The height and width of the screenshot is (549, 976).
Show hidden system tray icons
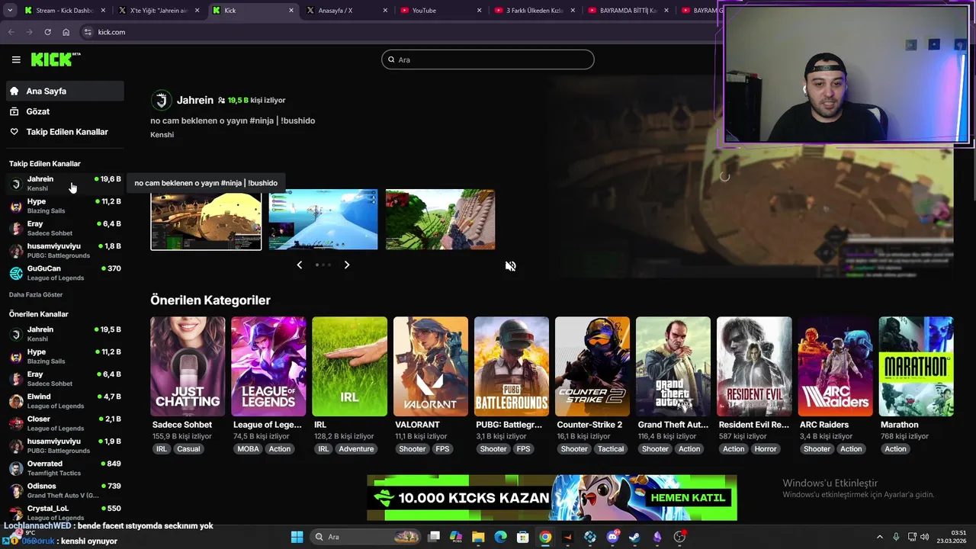(x=881, y=537)
